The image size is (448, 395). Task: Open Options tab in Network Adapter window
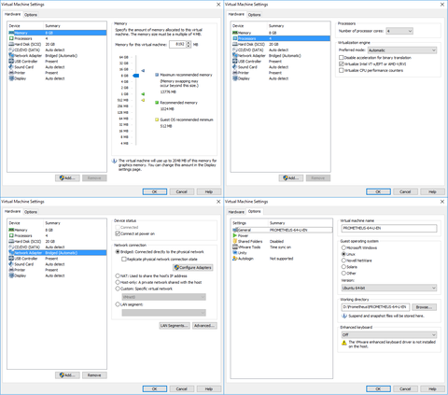[31, 212]
